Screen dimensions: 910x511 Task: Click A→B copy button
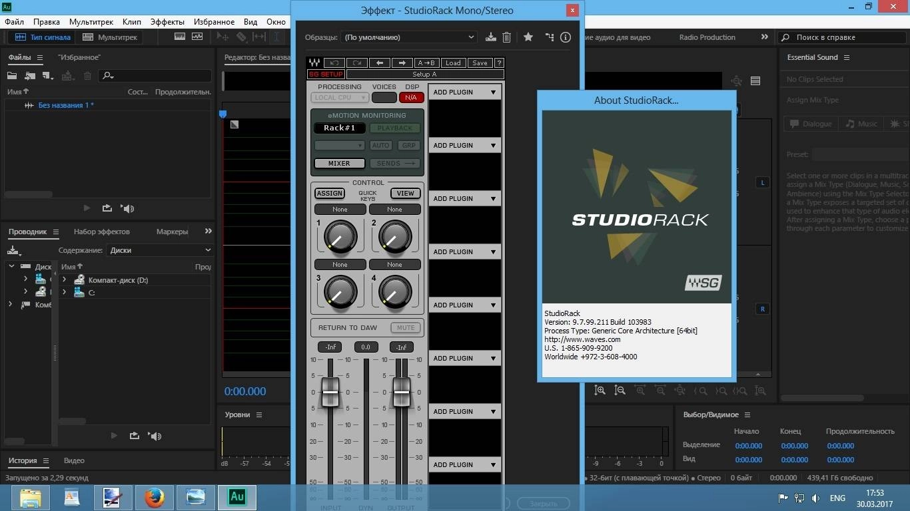(426, 63)
